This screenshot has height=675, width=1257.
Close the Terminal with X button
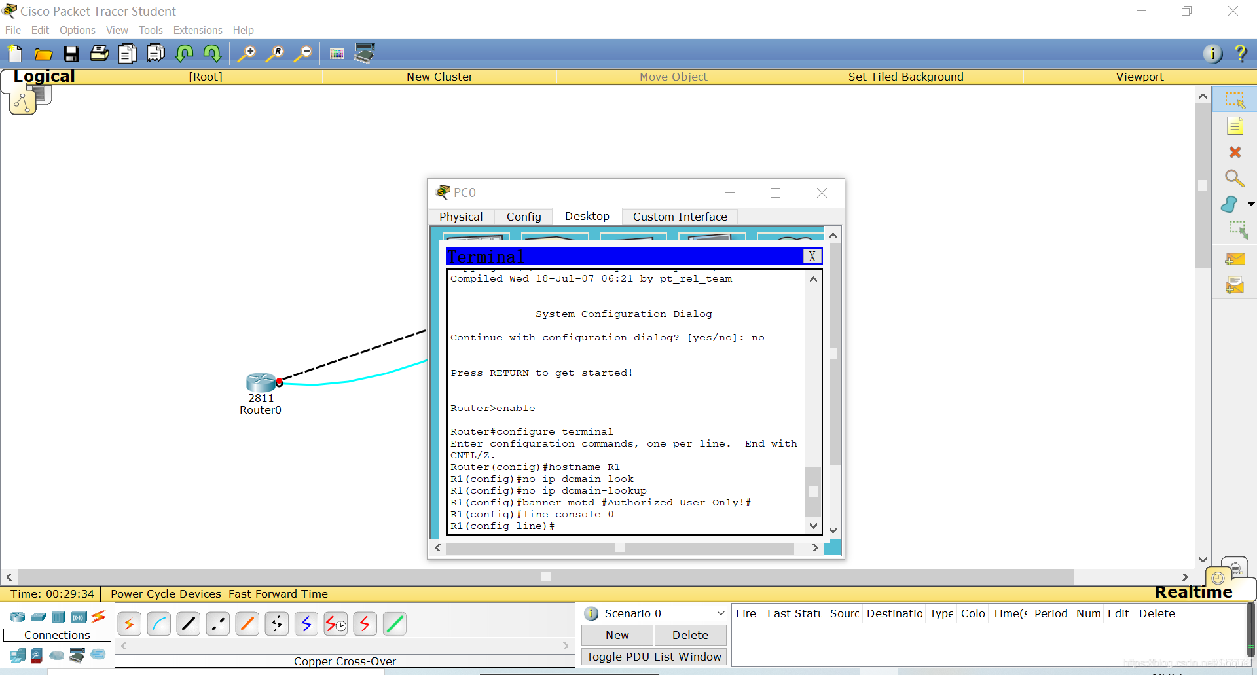point(812,257)
